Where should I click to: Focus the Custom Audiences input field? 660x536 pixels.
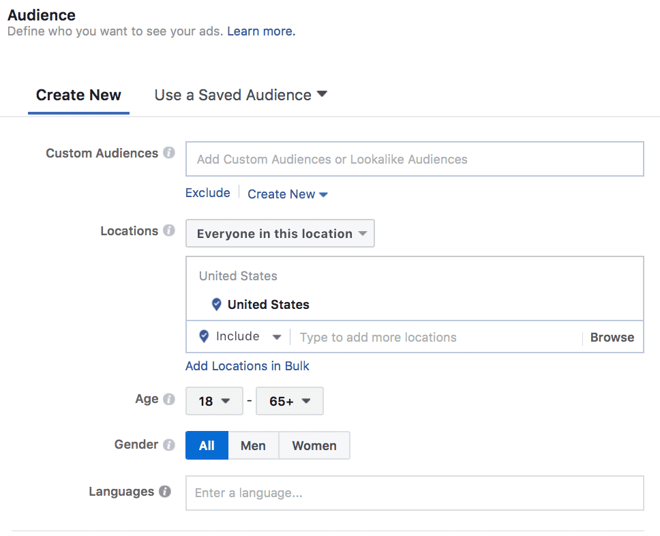415,159
